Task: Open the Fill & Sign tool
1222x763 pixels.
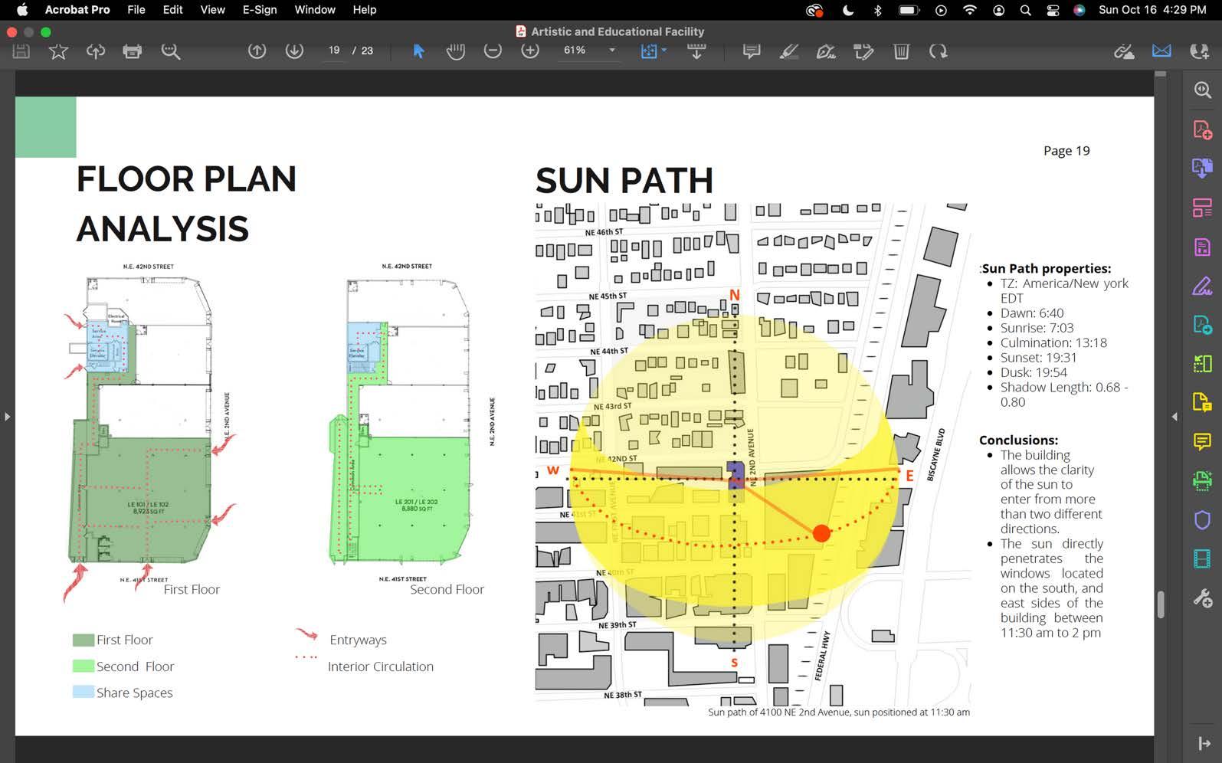Action: 1202,287
